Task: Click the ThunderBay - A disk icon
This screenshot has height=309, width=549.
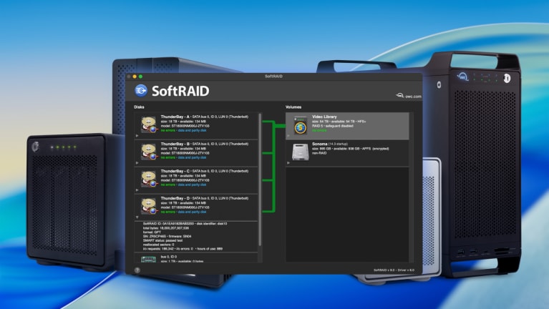Action: coord(149,124)
